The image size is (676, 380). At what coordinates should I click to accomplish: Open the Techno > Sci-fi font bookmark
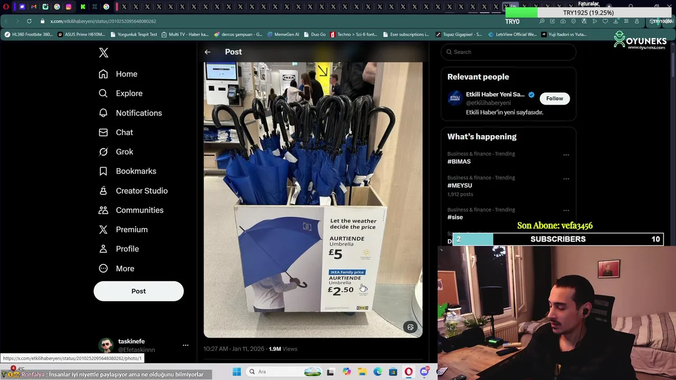pos(354,34)
